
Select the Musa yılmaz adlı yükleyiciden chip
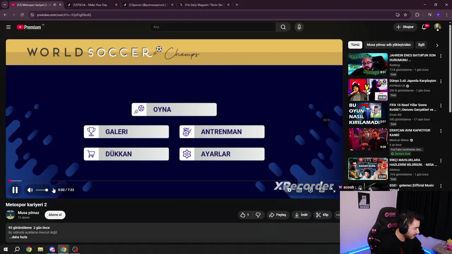pyautogui.click(x=389, y=45)
